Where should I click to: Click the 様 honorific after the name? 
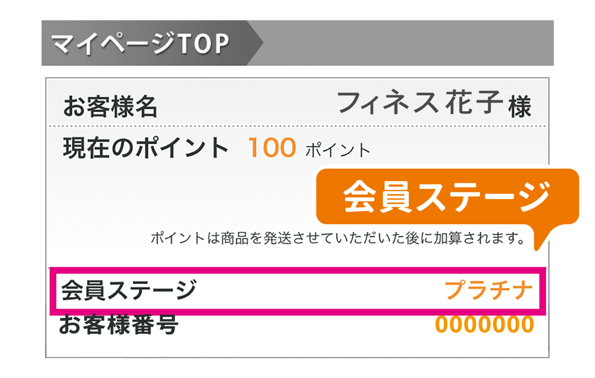(520, 106)
